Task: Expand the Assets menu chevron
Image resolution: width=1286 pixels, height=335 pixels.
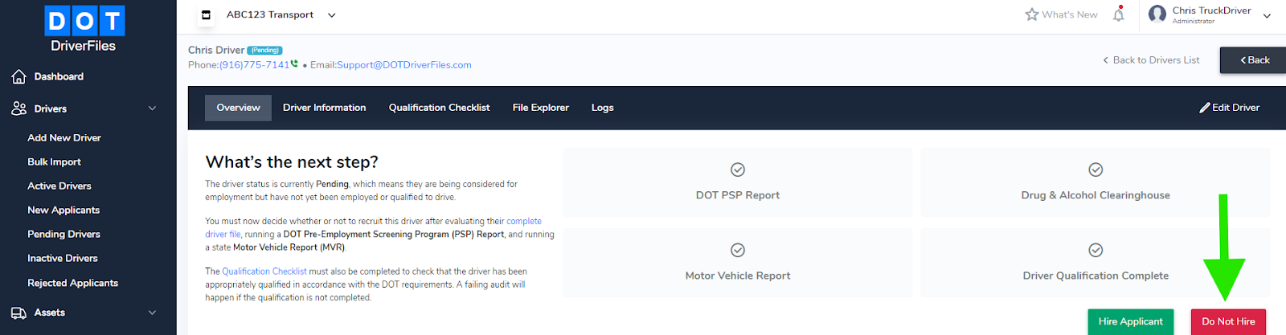Action: click(x=153, y=313)
